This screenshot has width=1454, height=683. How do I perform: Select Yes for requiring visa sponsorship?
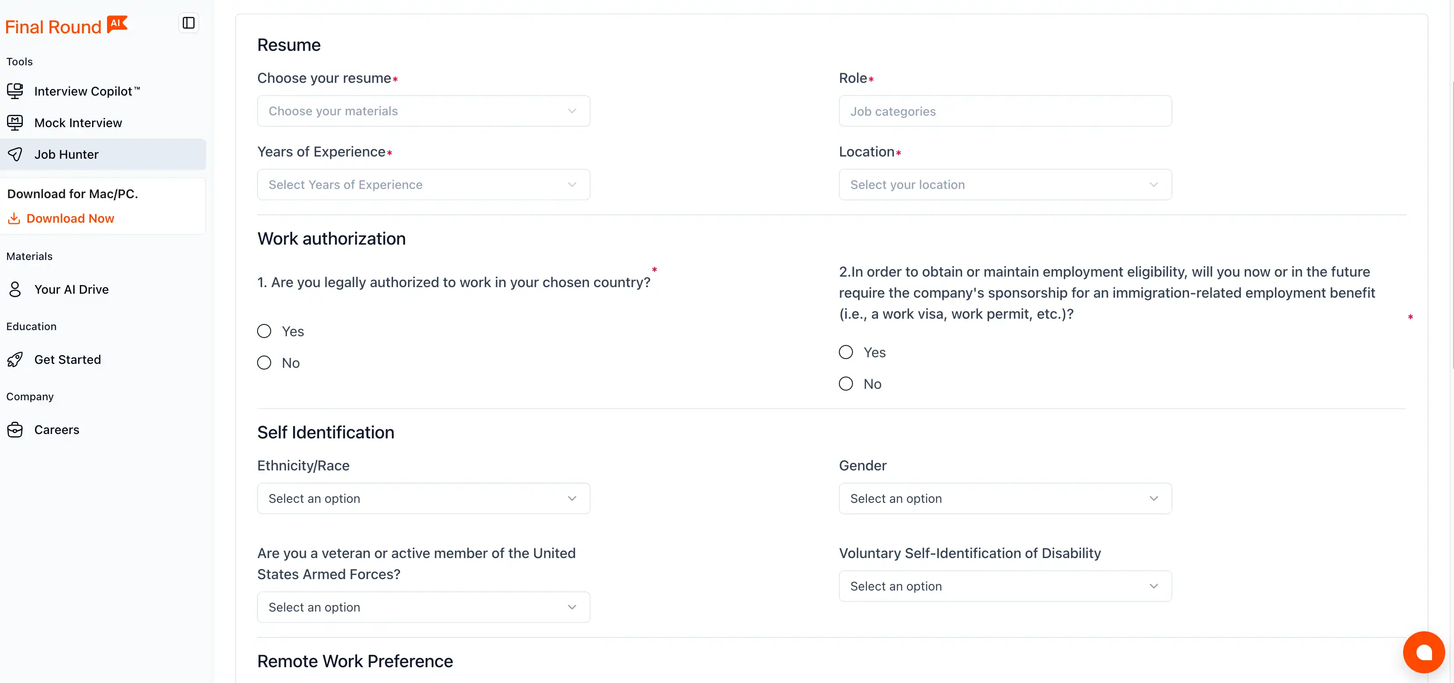point(845,352)
